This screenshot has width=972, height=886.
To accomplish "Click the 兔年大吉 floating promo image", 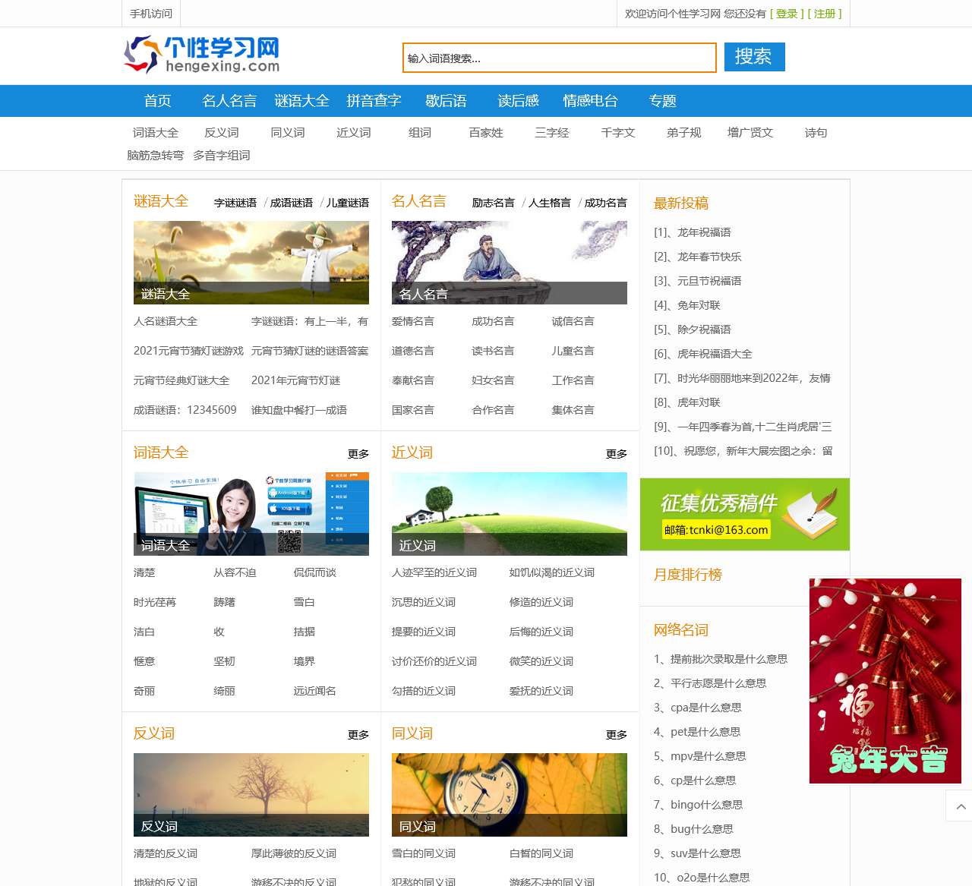I will (x=885, y=679).
